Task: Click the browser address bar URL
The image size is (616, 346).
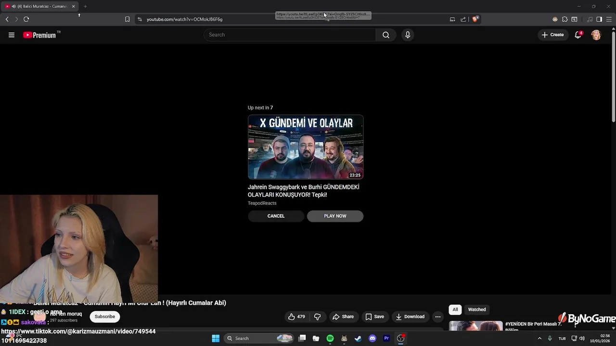Action: pyautogui.click(x=185, y=19)
